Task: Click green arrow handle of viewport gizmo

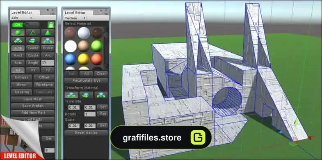Action: (296, 122)
